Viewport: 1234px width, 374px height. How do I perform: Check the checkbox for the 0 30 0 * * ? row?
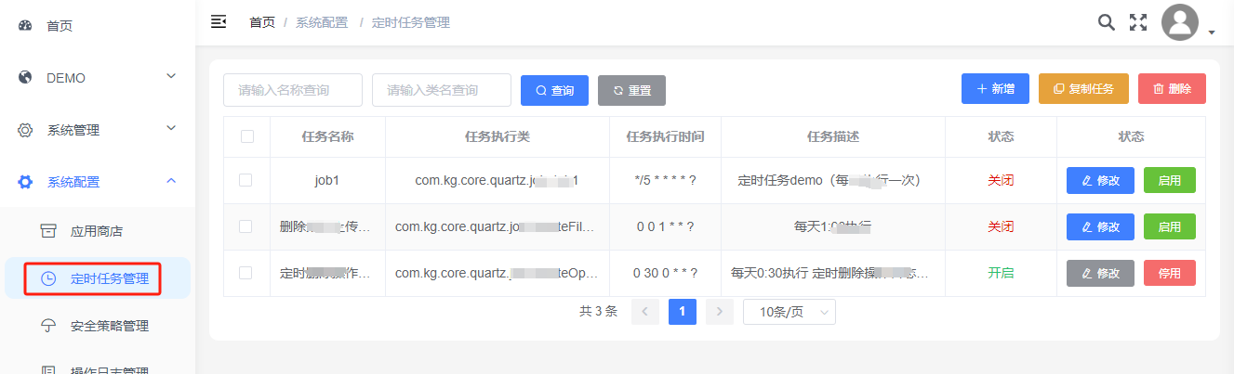coord(246,273)
